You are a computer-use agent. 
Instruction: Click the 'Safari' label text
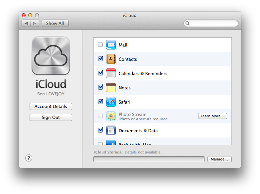(124, 102)
